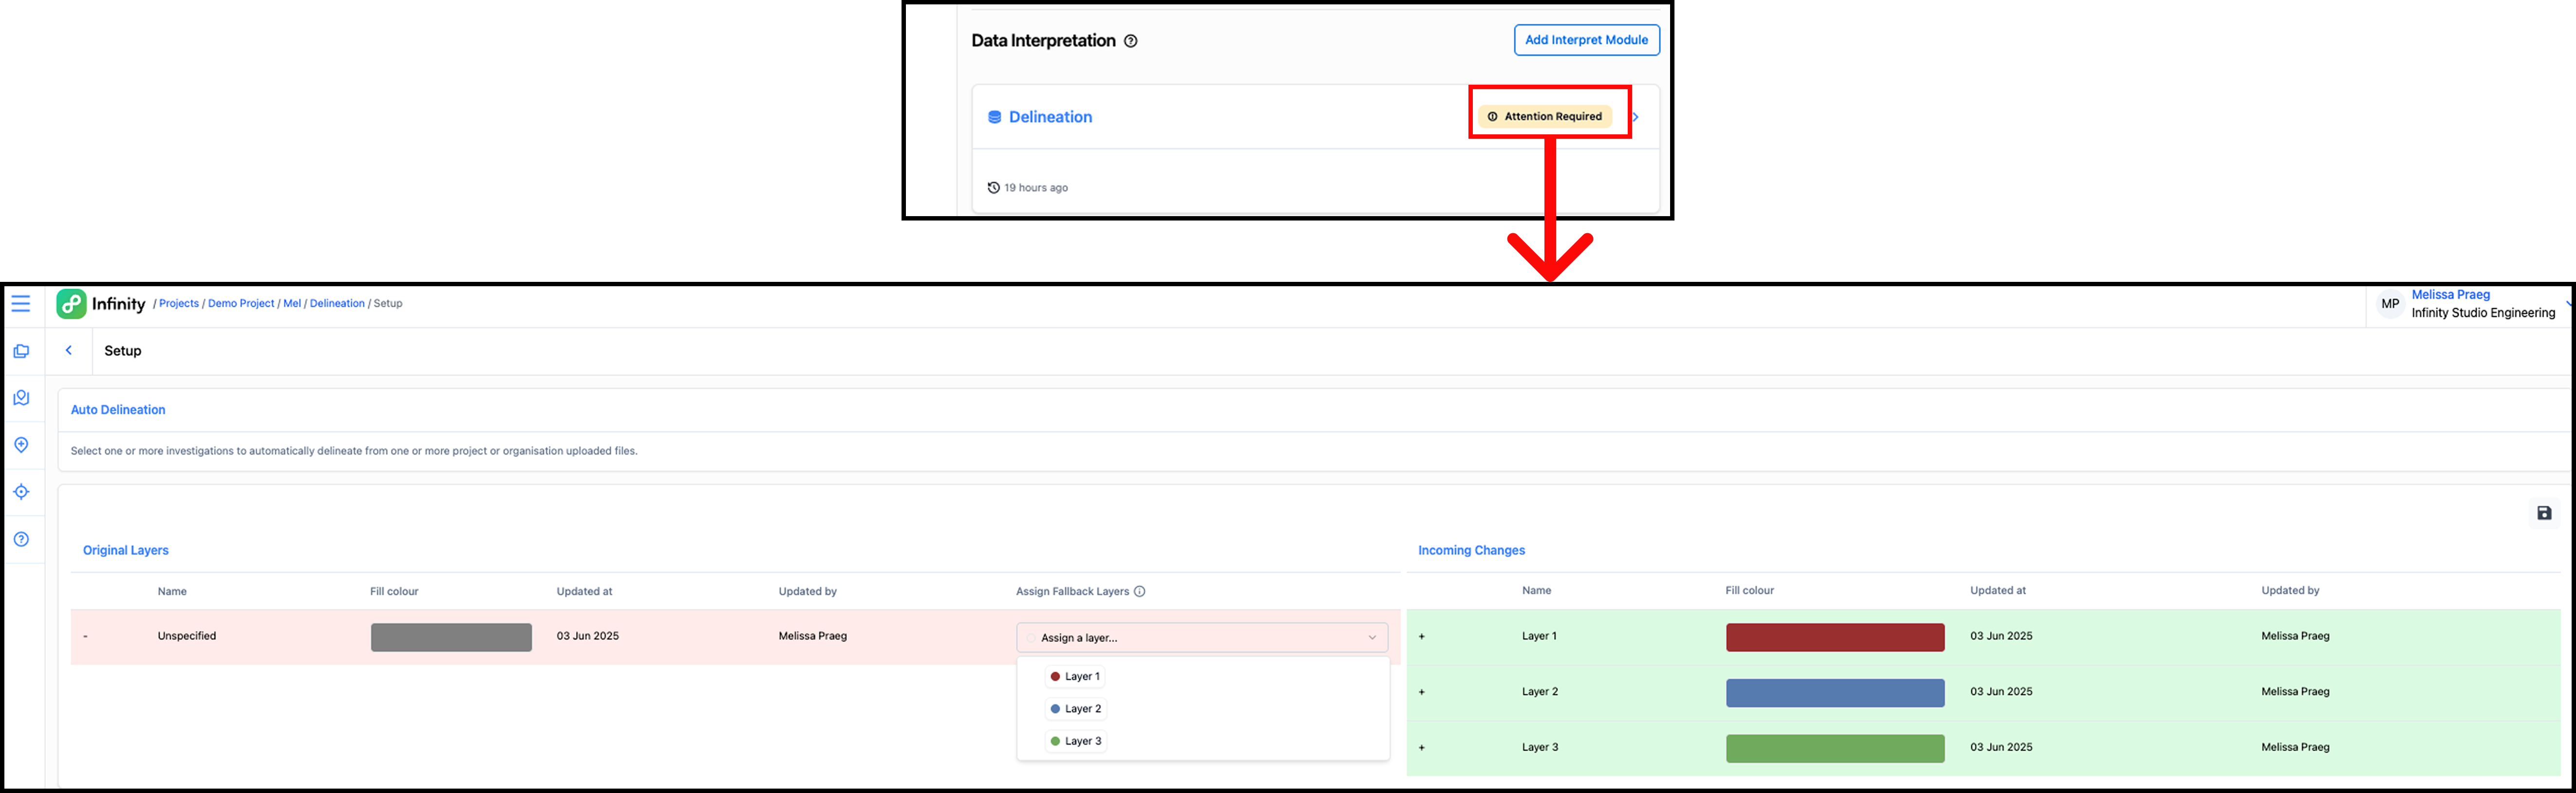Click the add-location pin sidebar icon

(x=21, y=445)
